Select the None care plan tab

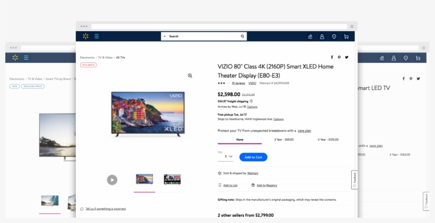[x=240, y=140]
